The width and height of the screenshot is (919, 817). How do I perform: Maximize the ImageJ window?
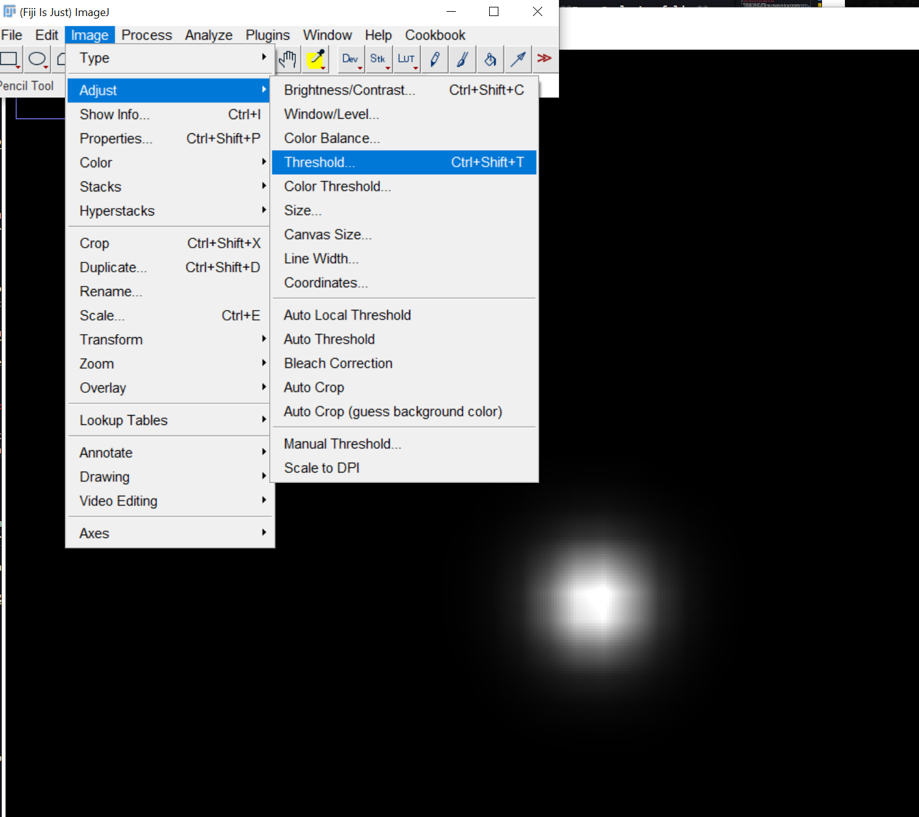pyautogui.click(x=493, y=12)
